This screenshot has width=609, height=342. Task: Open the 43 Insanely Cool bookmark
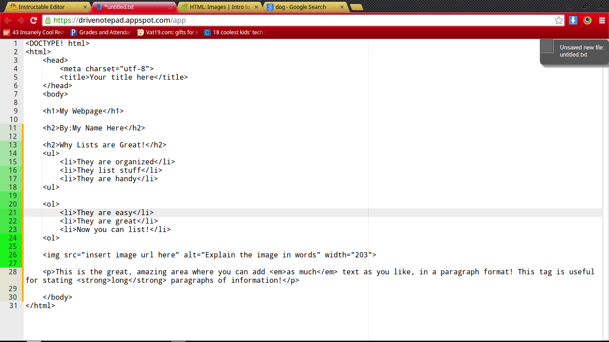pos(34,33)
